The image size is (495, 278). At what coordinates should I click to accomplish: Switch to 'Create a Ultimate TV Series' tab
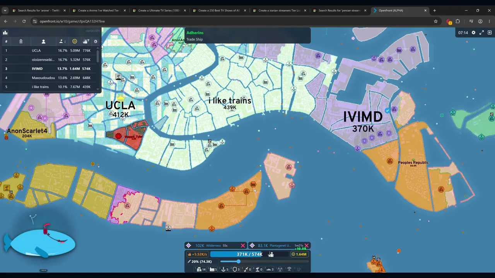(x=159, y=10)
